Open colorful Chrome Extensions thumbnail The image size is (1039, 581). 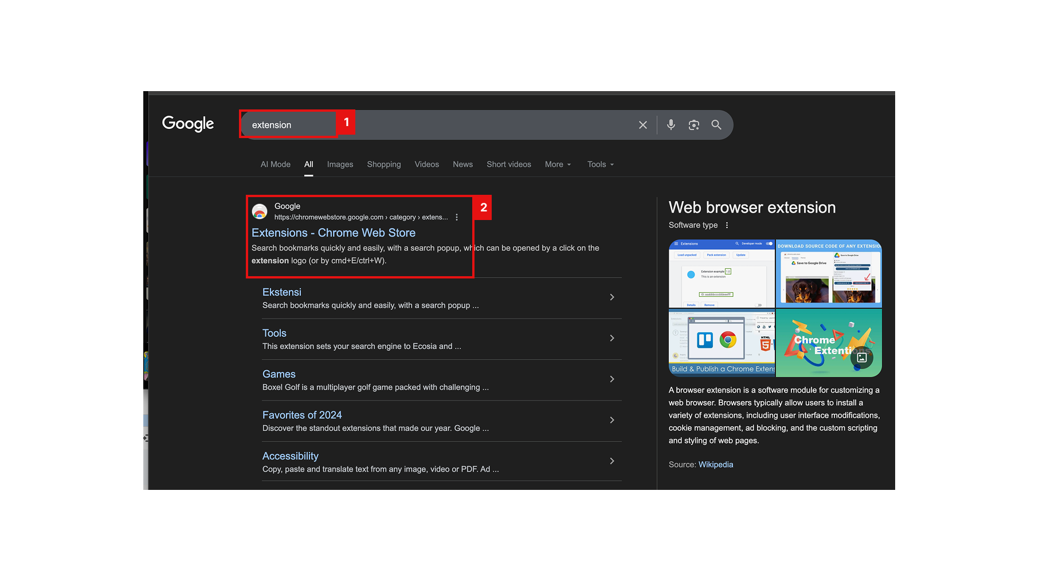[x=829, y=343]
